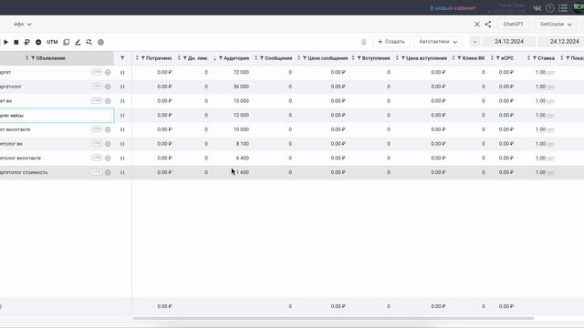This screenshot has width=584, height=328.
Task: Click the minus circle toolbar icon
Action: coord(38,42)
